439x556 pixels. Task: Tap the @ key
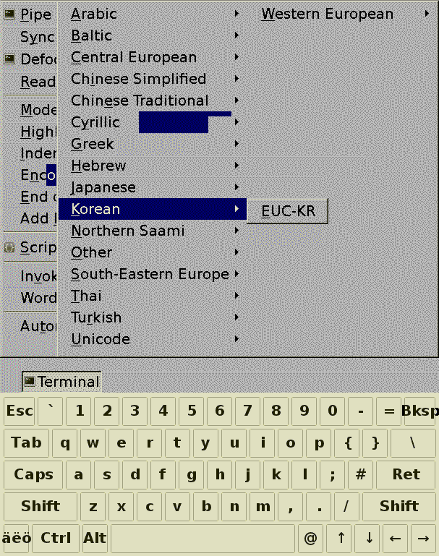pos(310,538)
